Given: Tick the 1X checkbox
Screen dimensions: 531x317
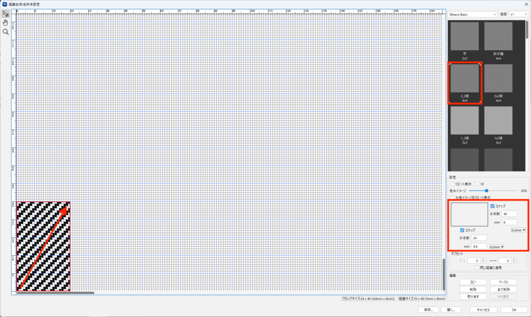Looking at the screenshot, I should (477, 184).
